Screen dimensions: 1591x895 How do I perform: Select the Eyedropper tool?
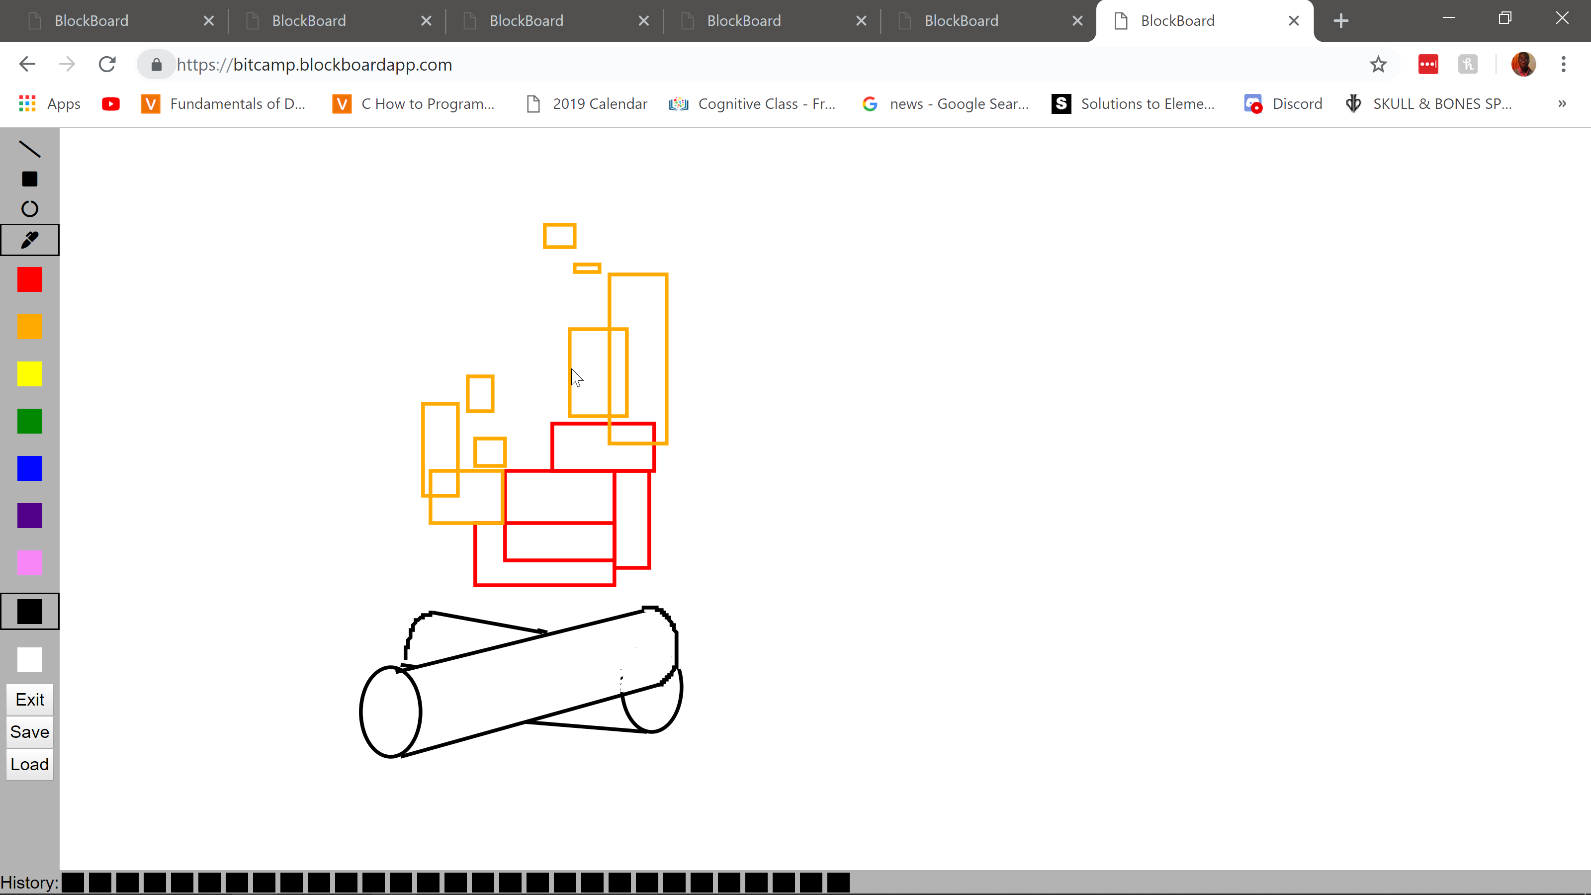point(30,240)
